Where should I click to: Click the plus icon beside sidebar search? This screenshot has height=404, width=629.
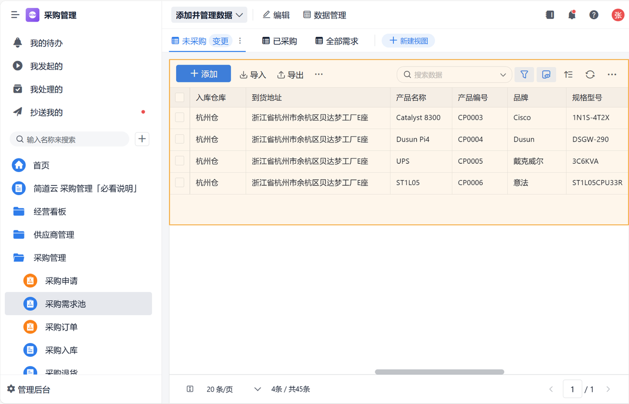pyautogui.click(x=142, y=139)
